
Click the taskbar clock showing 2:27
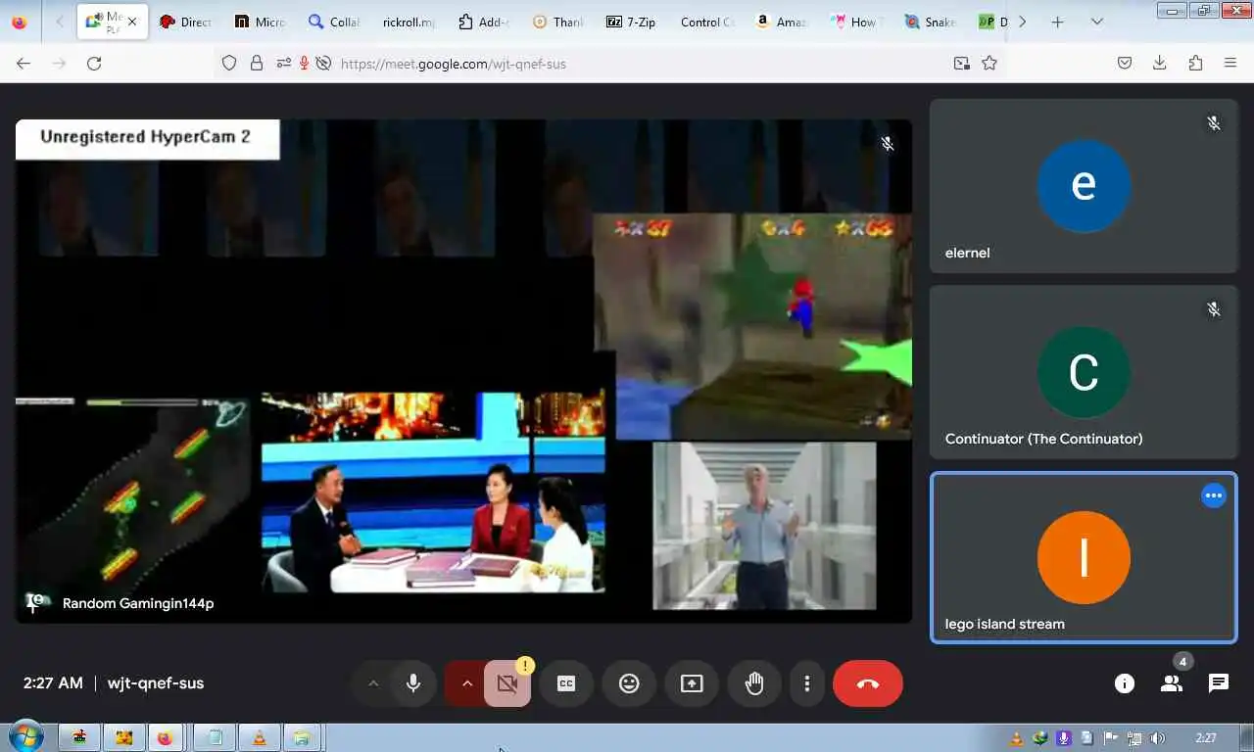(1206, 738)
